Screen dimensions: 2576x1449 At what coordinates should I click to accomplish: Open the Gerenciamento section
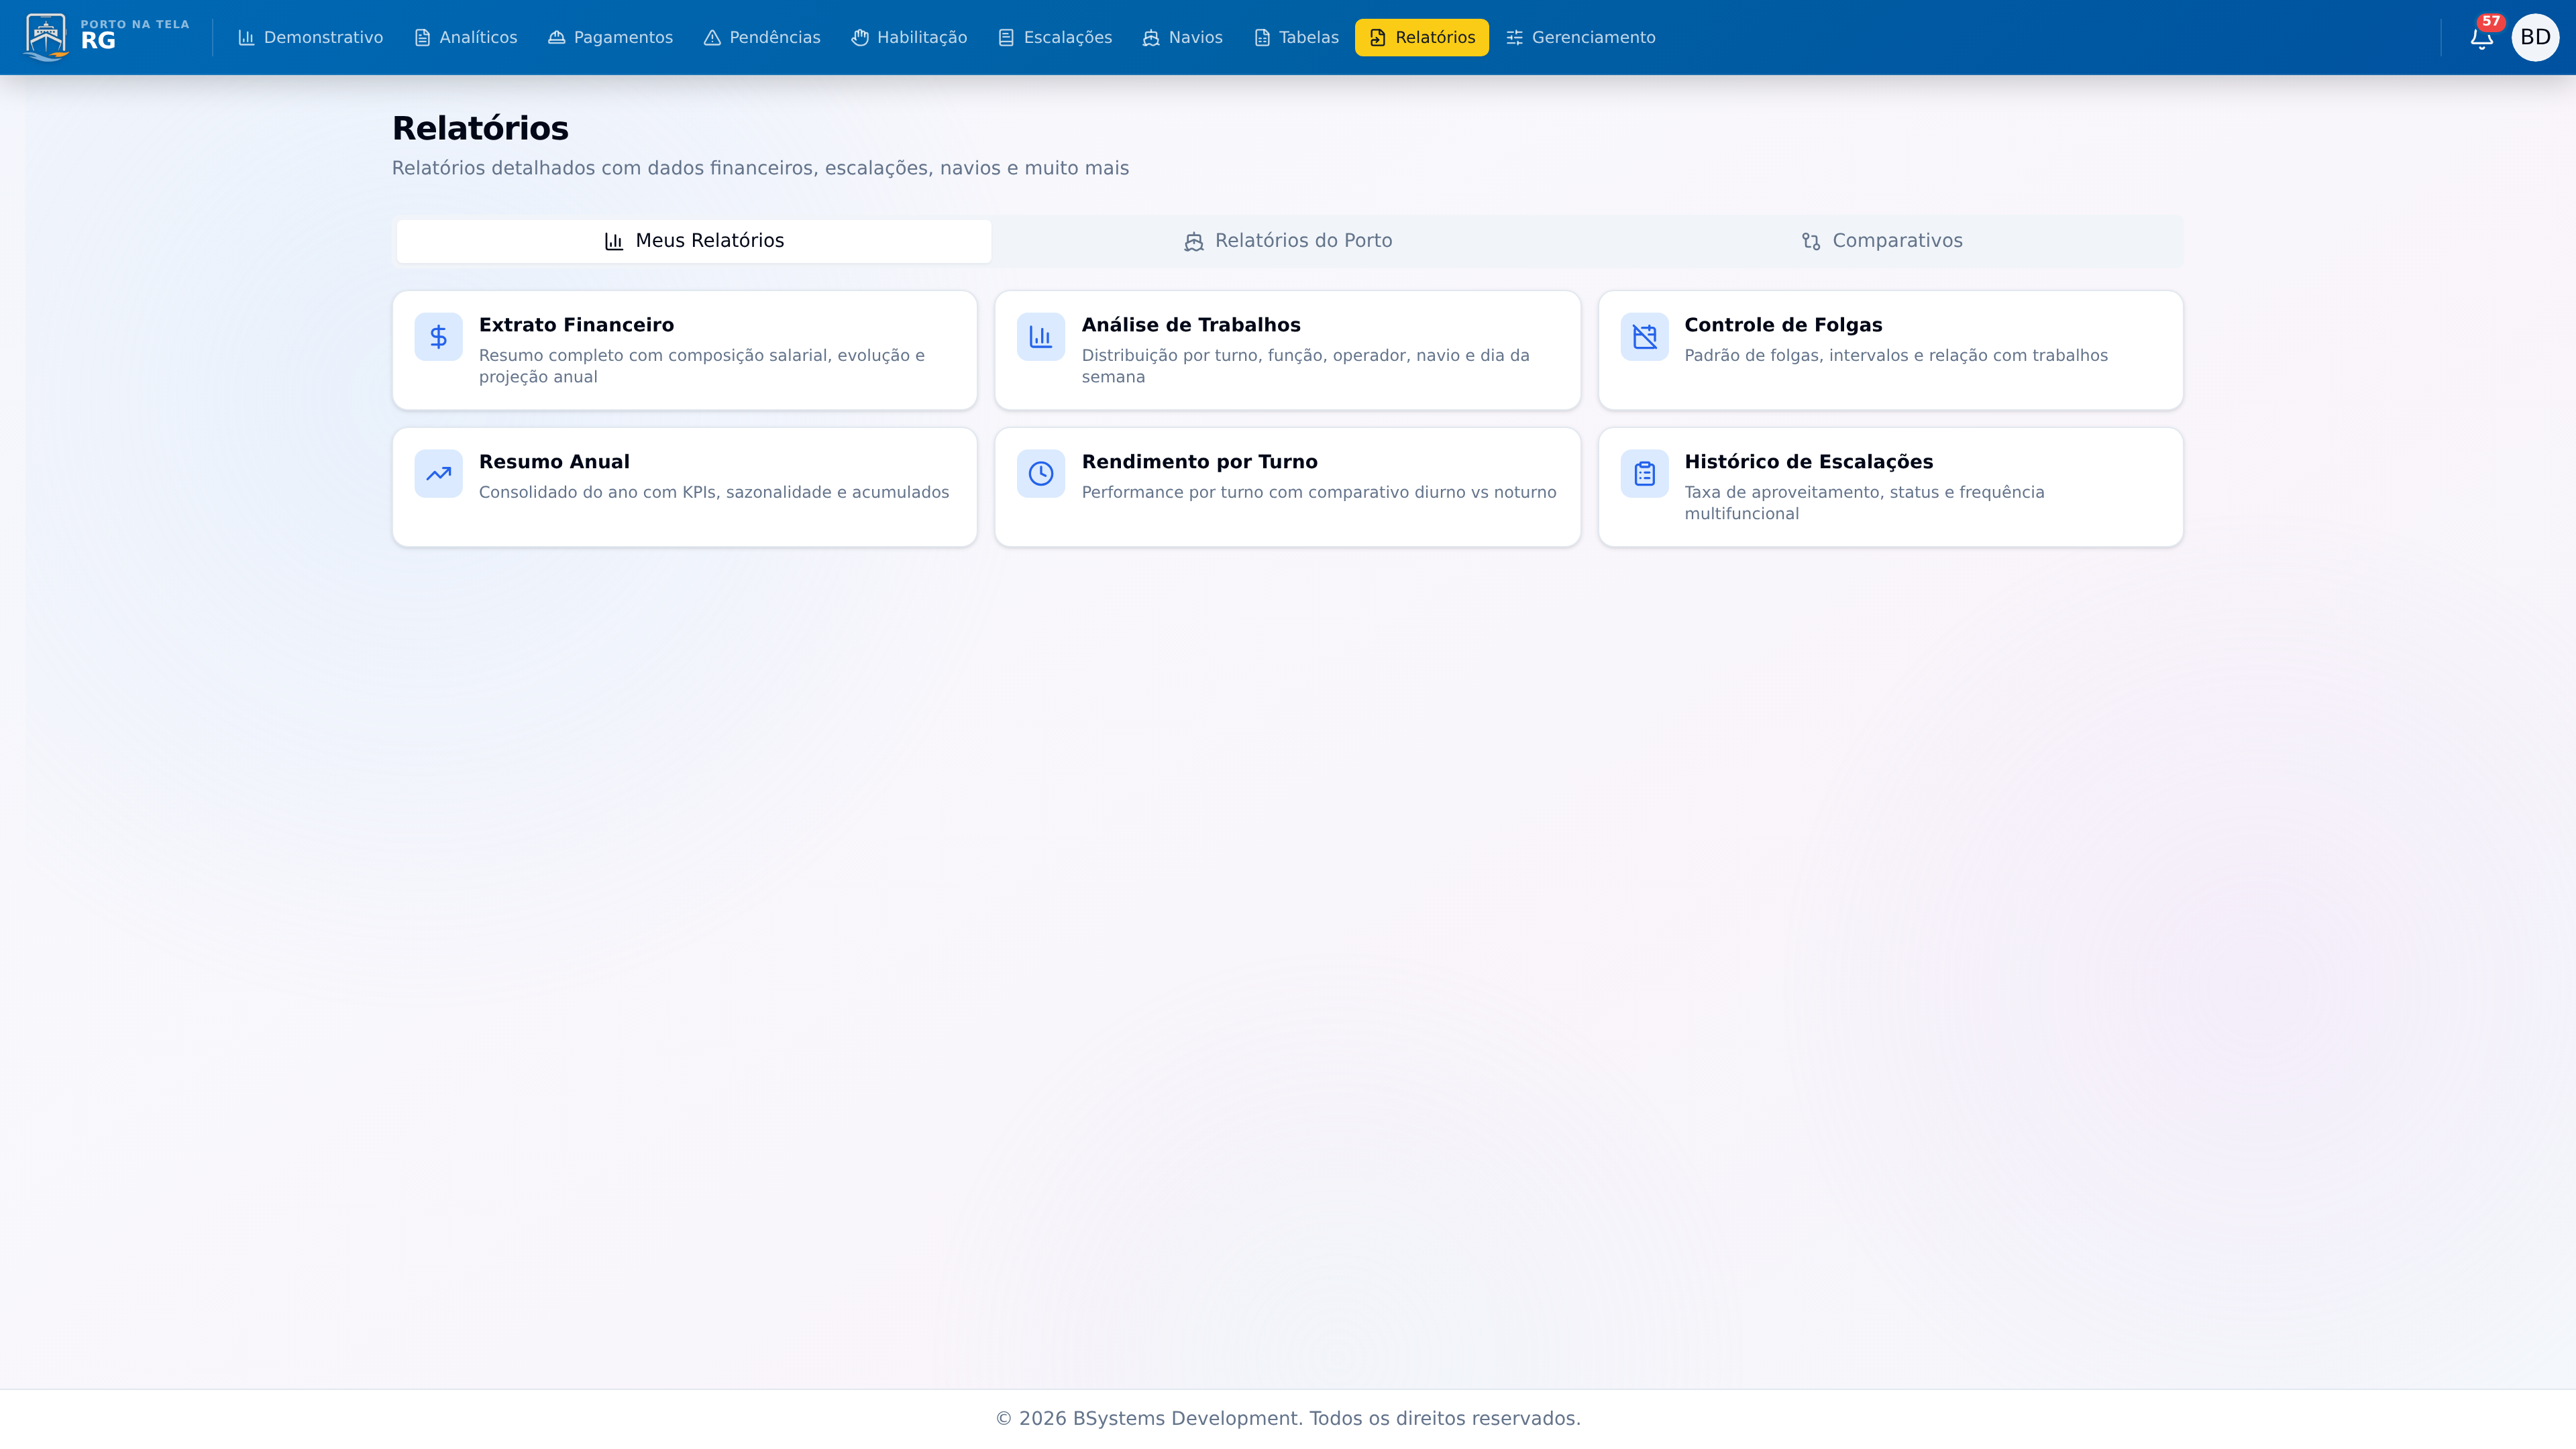tap(1580, 38)
